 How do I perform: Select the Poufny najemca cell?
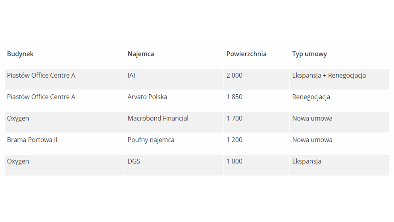pyautogui.click(x=151, y=140)
